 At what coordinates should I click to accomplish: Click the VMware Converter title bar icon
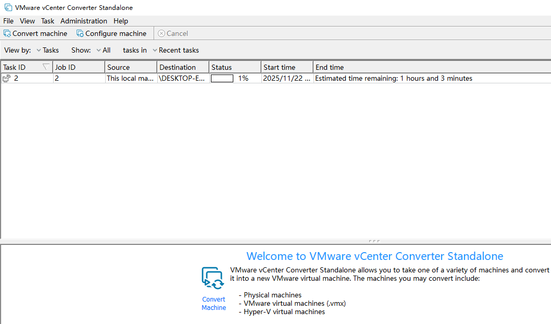coord(8,8)
